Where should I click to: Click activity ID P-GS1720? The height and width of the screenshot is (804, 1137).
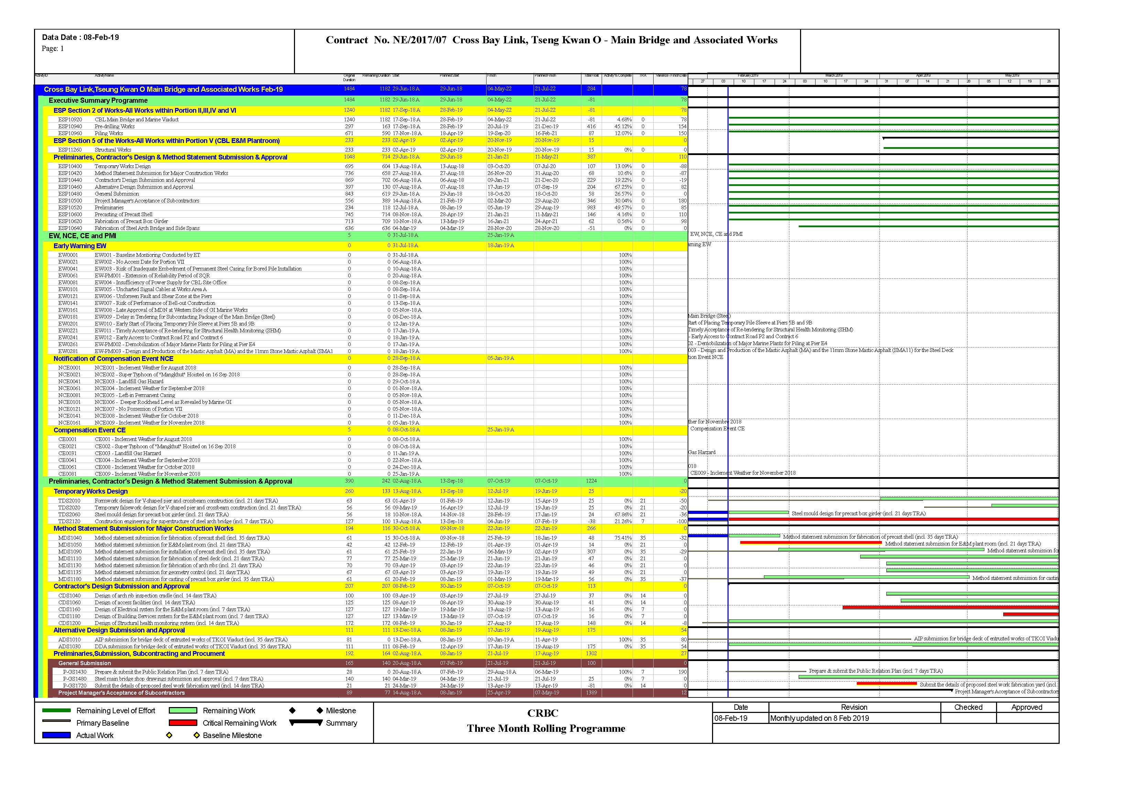pyautogui.click(x=75, y=686)
